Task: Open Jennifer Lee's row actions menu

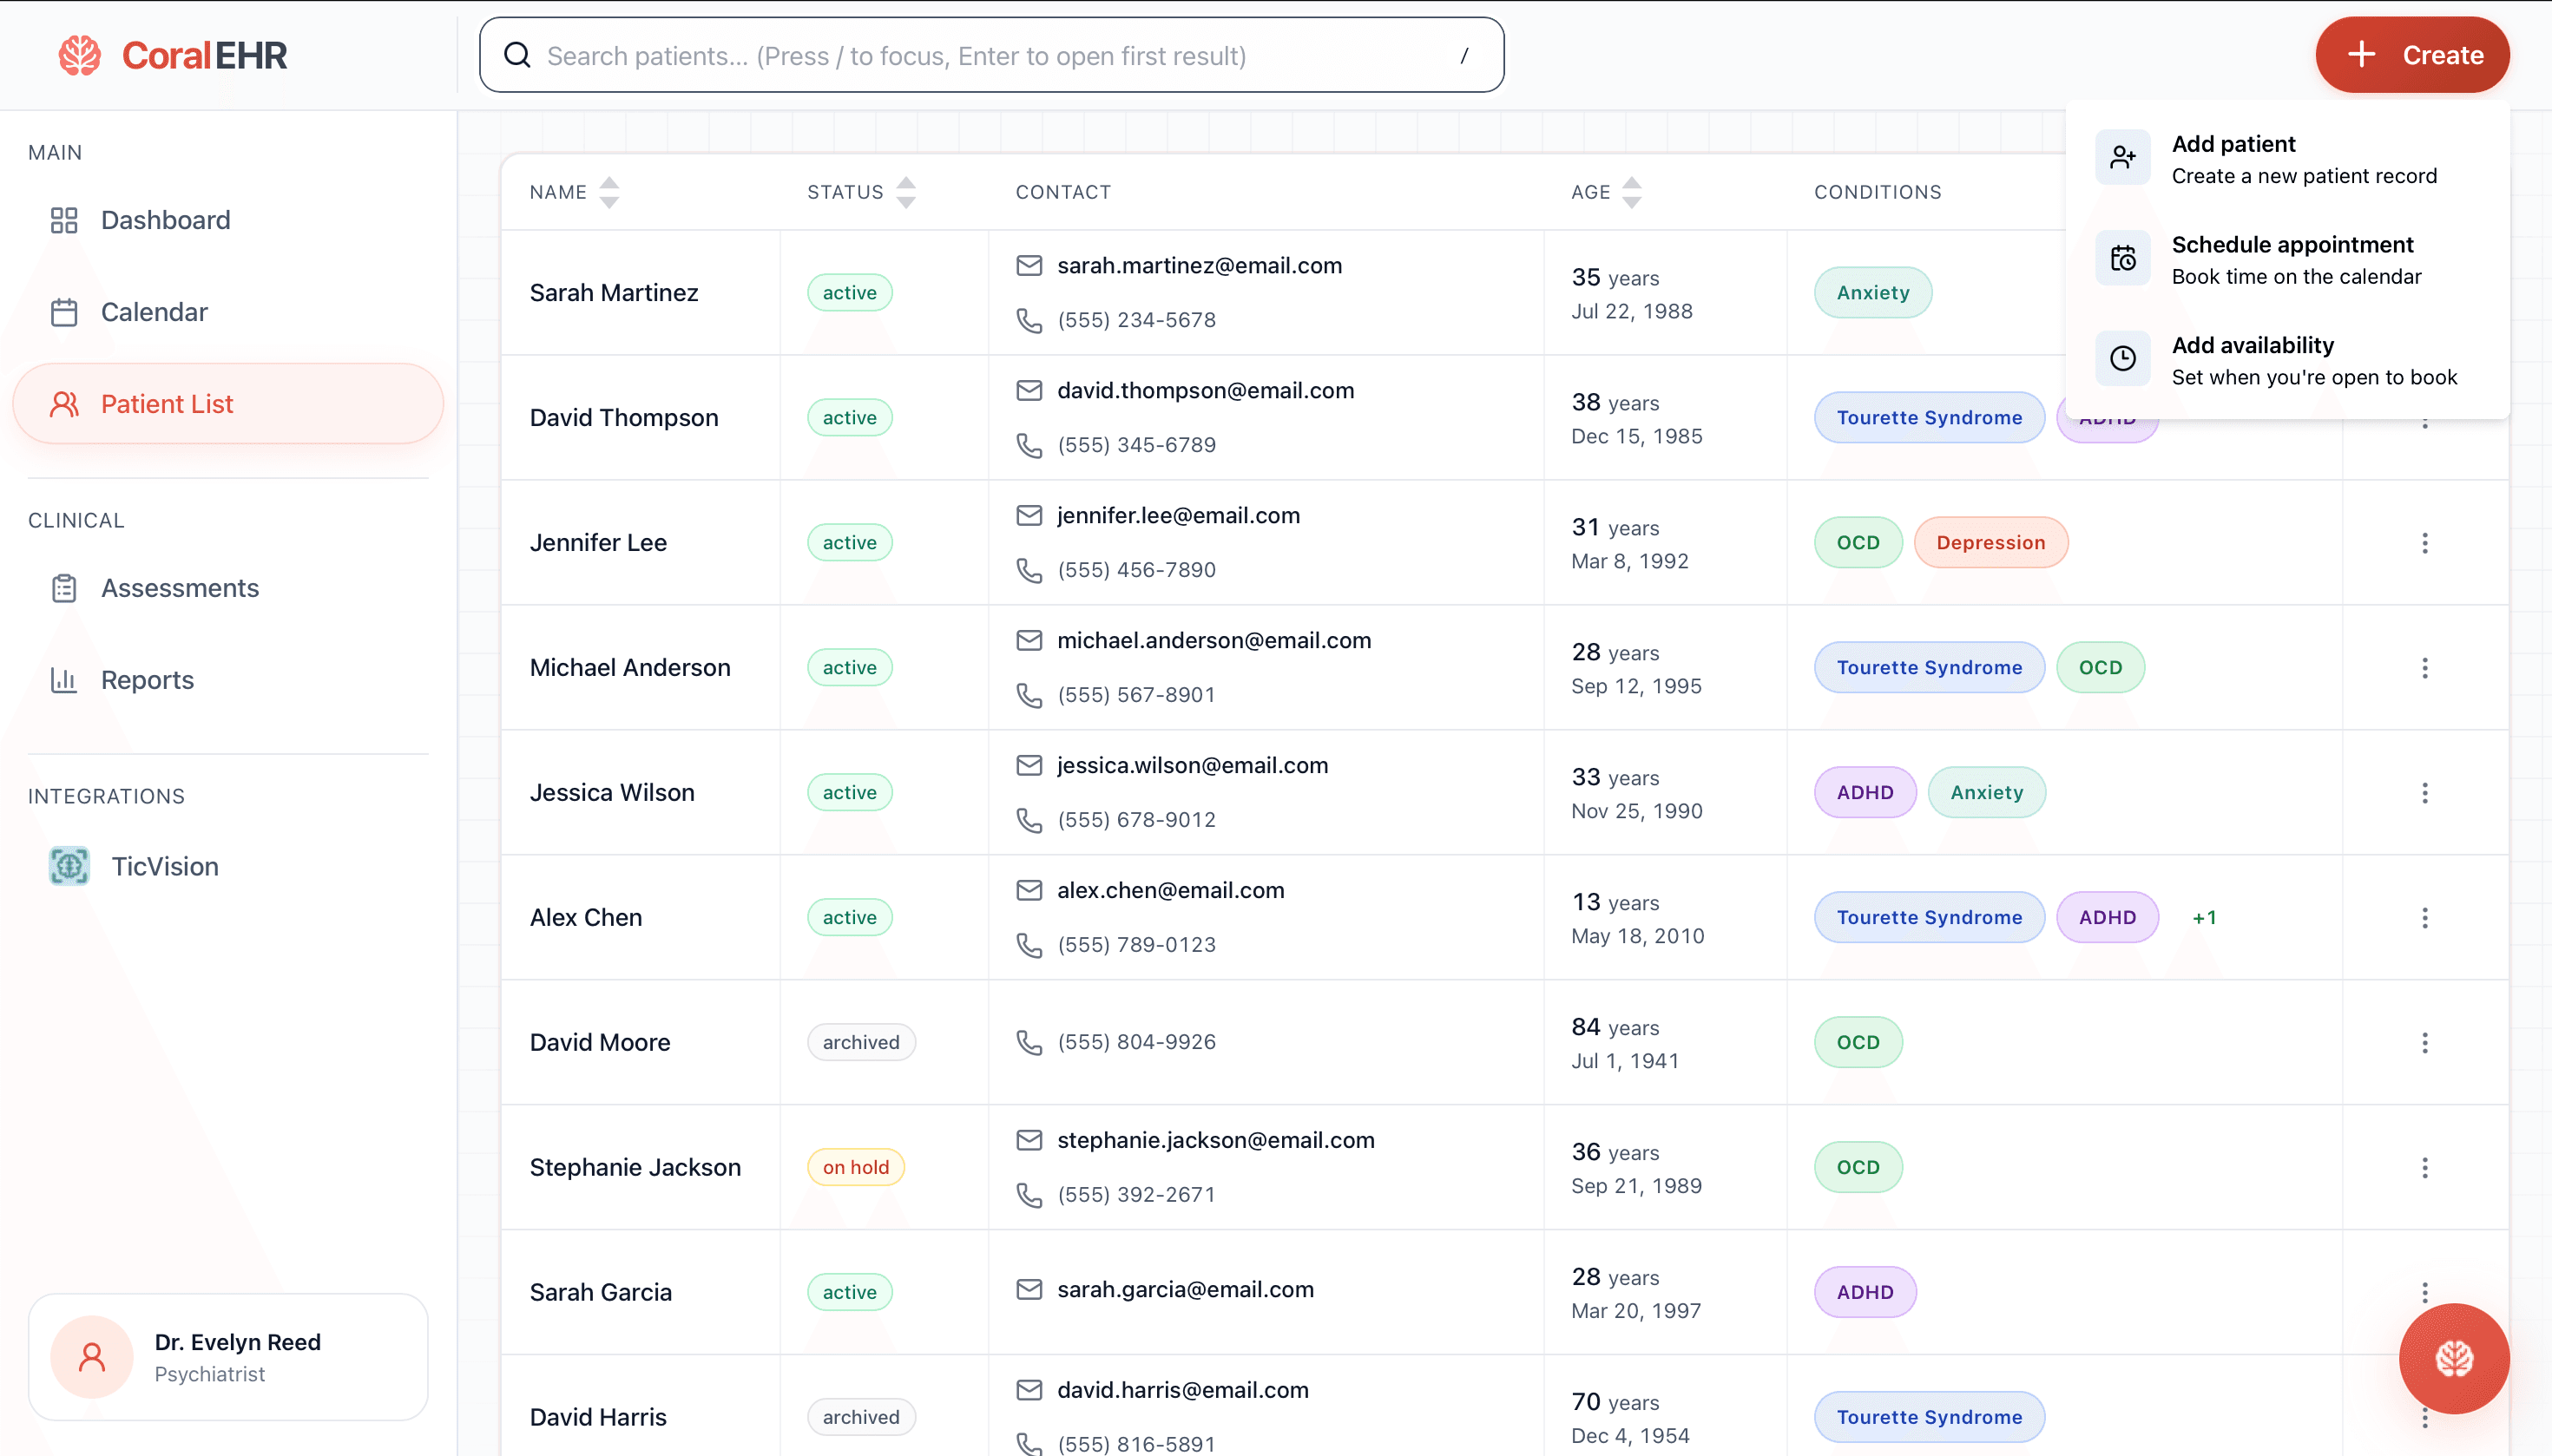Action: click(2424, 543)
